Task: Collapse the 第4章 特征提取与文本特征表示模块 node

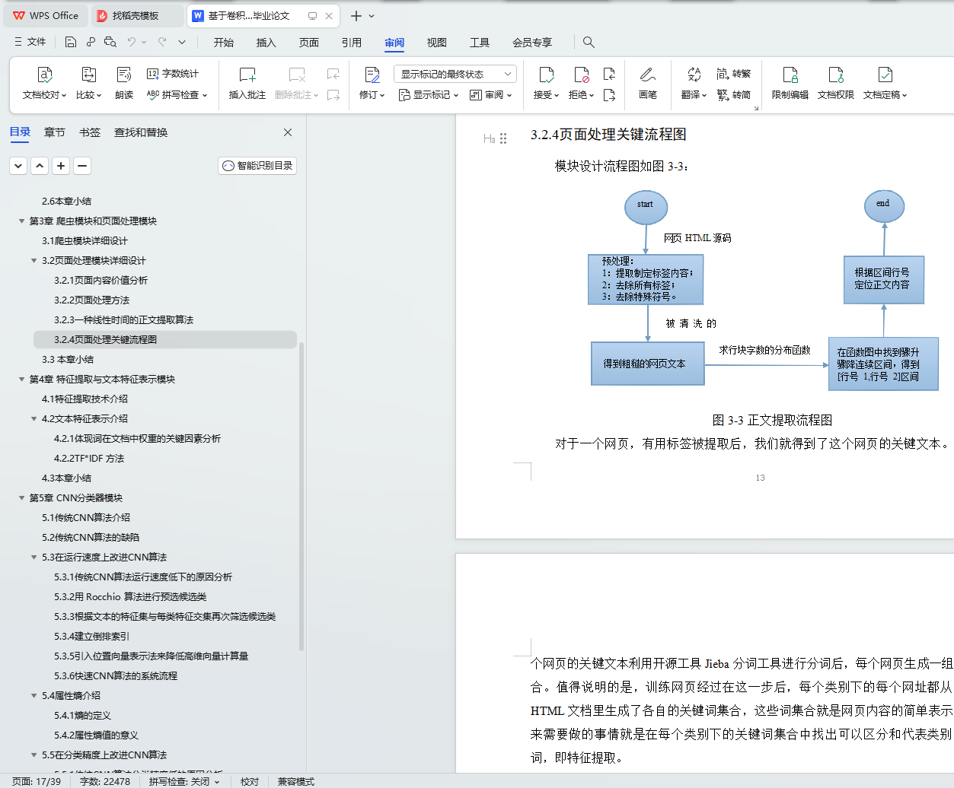Action: click(x=21, y=380)
